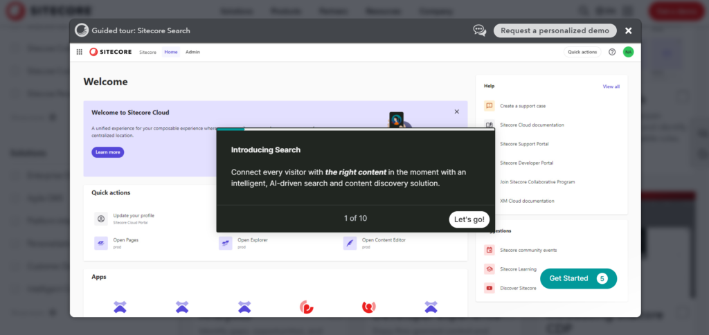The width and height of the screenshot is (709, 335).
Task: Click the '1 of 10' step counter
Action: pos(355,218)
